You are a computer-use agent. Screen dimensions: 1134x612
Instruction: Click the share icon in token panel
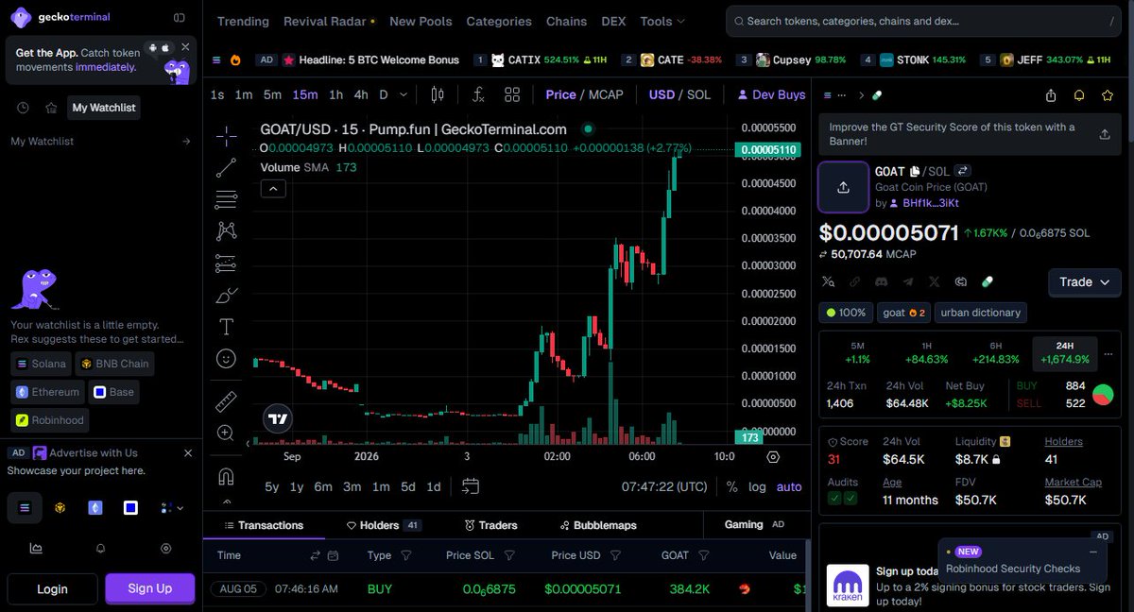(1051, 95)
